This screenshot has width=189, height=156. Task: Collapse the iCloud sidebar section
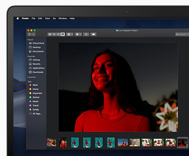click(x=30, y=40)
